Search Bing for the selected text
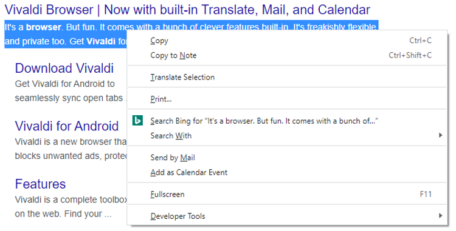The image size is (456, 231). [x=287, y=121]
